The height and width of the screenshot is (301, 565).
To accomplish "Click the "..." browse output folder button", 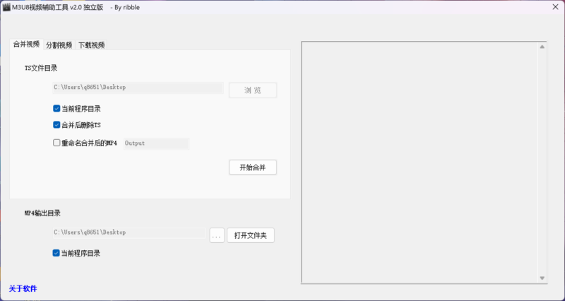I will point(217,235).
